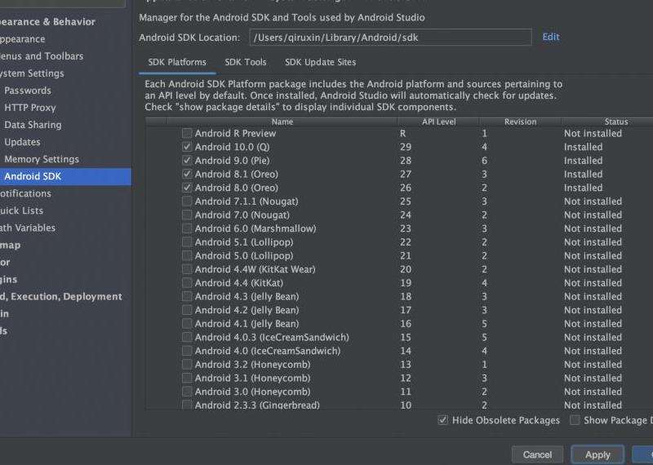Uncheck Android 9.0 (Pie) checkbox
The height and width of the screenshot is (465, 653).
(187, 160)
